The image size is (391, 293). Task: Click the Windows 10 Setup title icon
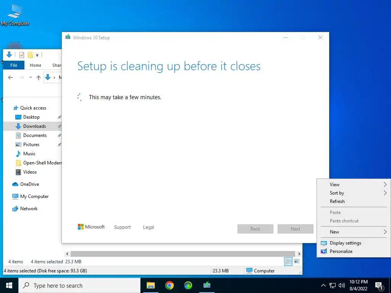click(x=68, y=37)
